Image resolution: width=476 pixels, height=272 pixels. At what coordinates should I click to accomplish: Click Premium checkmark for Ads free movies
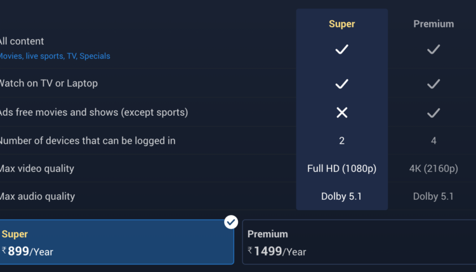tap(433, 113)
